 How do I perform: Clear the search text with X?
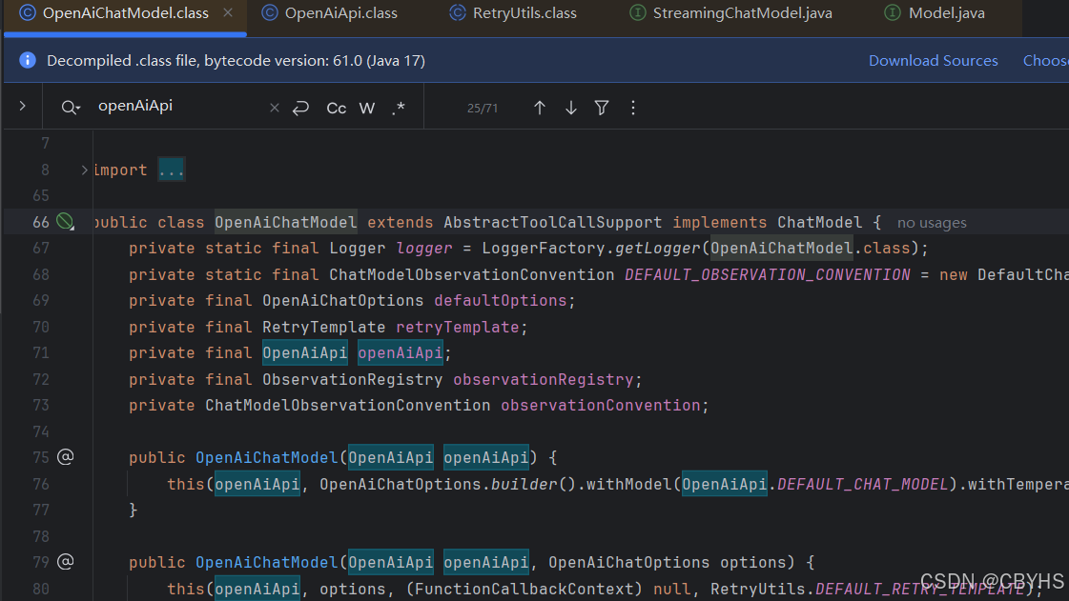[274, 108]
